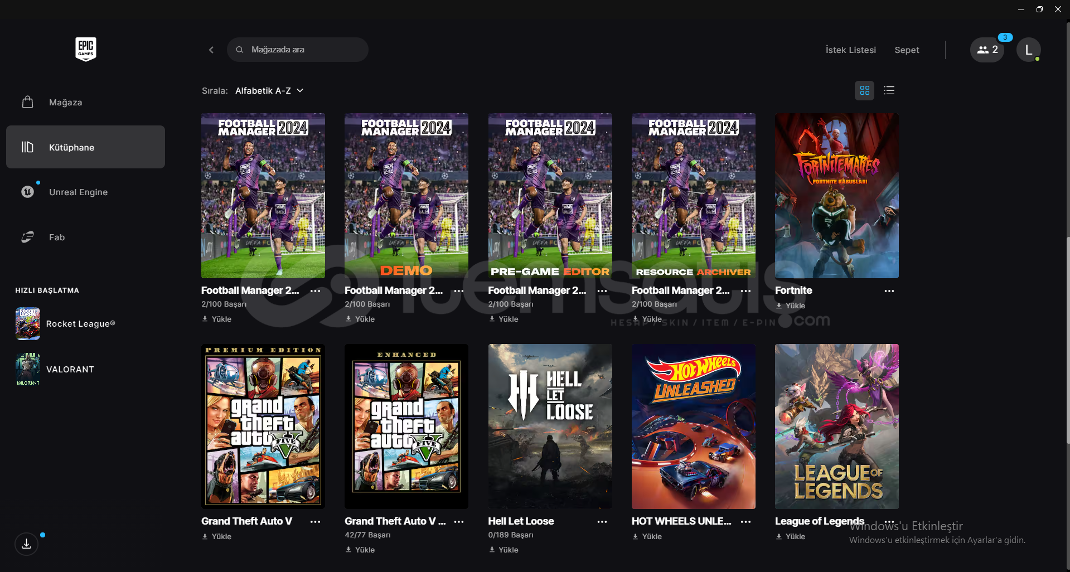The width and height of the screenshot is (1070, 572).
Task: Focus the Mağazada ara search field
Action: (x=297, y=50)
